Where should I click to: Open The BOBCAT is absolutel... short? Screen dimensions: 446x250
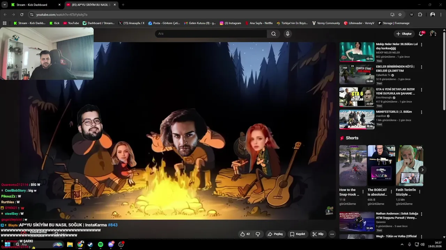381,166
